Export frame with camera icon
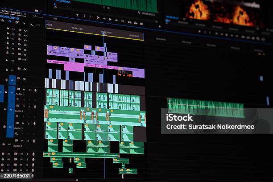Screen dimensions: 273x182 point(141,24)
